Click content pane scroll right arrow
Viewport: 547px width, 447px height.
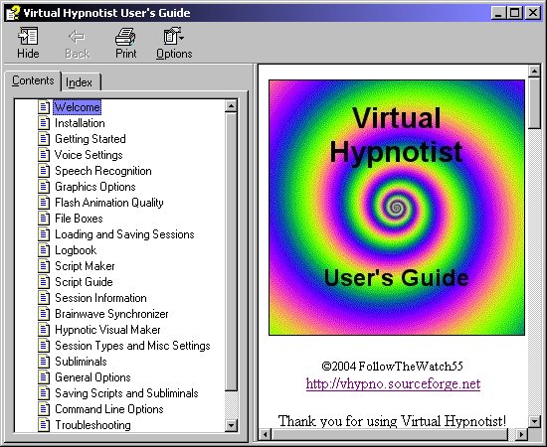[x=521, y=434]
